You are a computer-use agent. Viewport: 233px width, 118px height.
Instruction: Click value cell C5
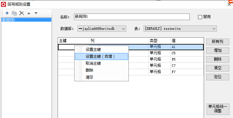tap(187, 53)
